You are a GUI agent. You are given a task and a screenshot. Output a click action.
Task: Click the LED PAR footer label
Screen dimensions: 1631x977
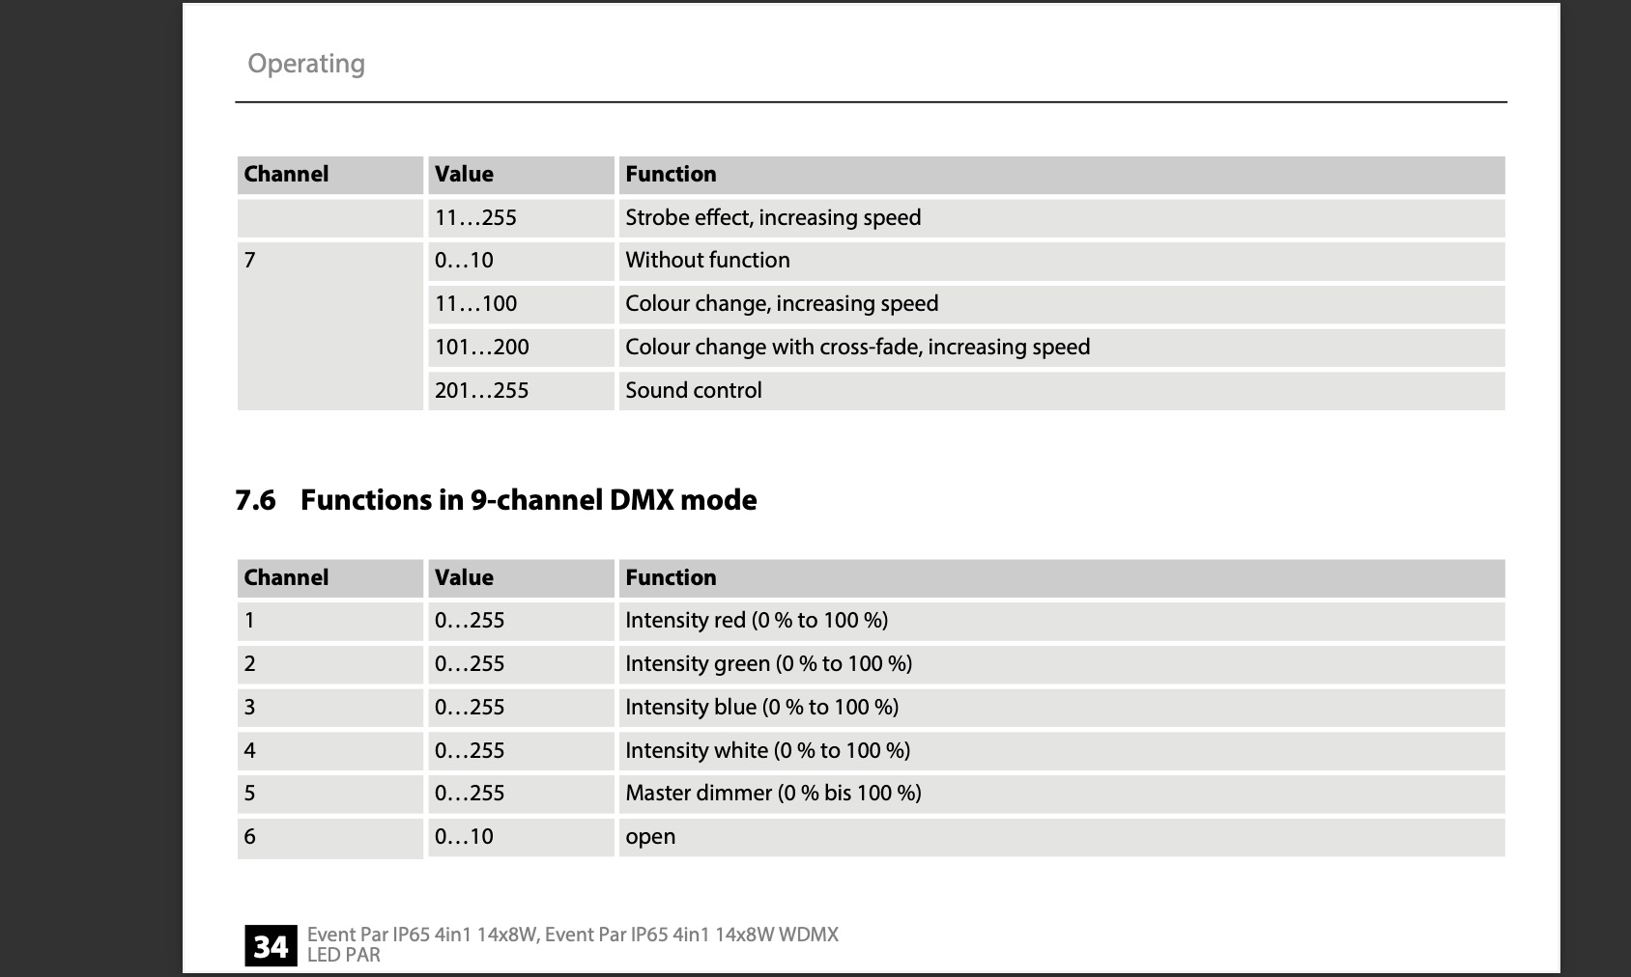(x=344, y=955)
